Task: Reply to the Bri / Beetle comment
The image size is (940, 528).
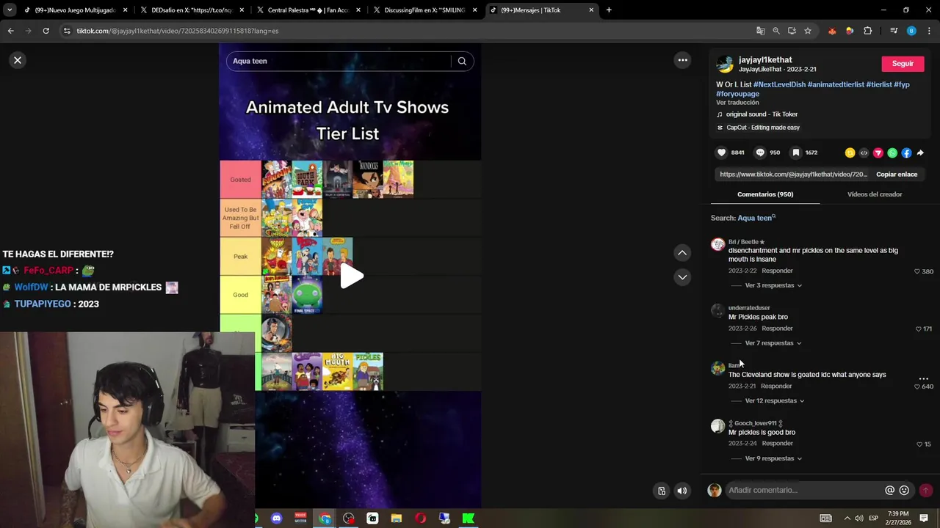Action: 777,271
